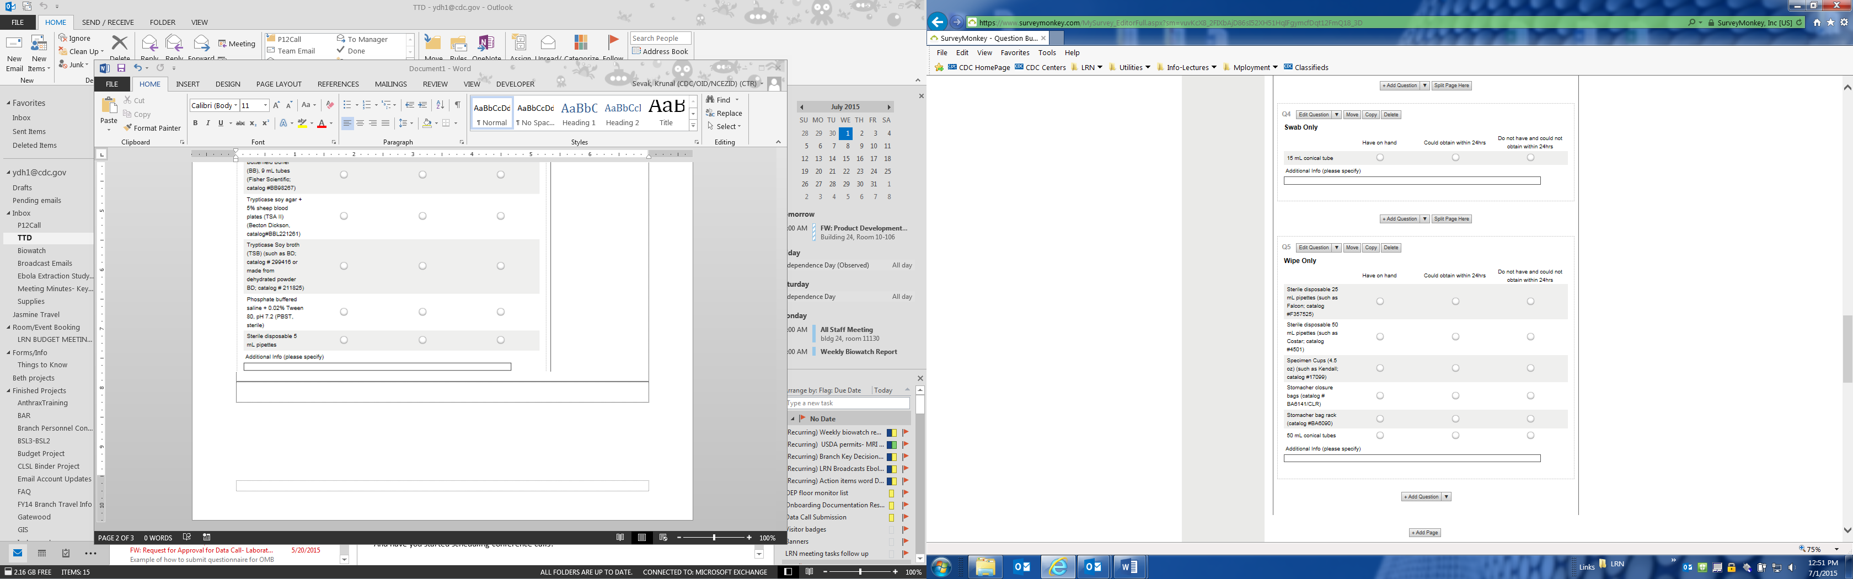Select 'Do not have' for Sterile disposable 25 mL pipettes
This screenshot has width=1853, height=579.
1531,302
